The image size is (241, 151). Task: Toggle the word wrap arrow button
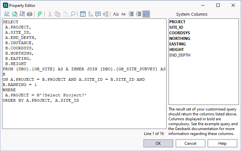tap(146, 14)
